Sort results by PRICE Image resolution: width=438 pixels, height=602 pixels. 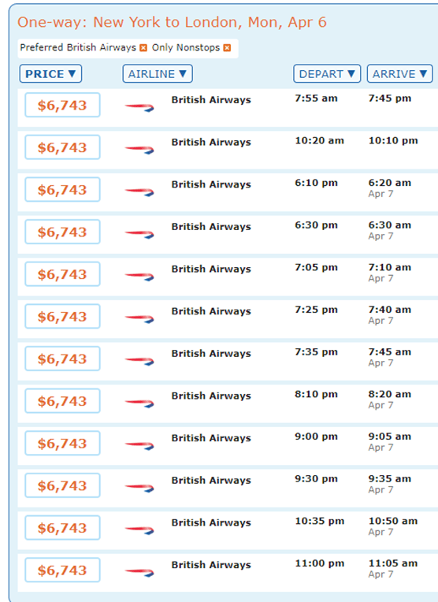[x=50, y=74]
